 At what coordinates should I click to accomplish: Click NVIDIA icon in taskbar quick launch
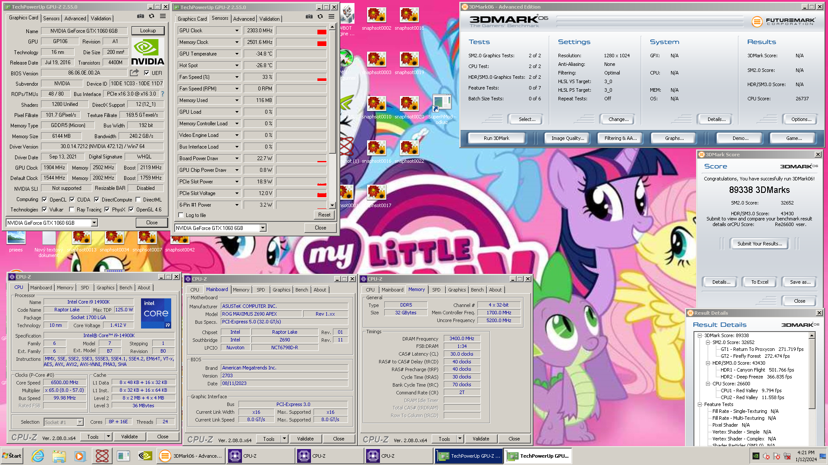145,456
